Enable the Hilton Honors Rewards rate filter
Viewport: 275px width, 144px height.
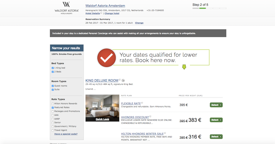(x=53, y=104)
